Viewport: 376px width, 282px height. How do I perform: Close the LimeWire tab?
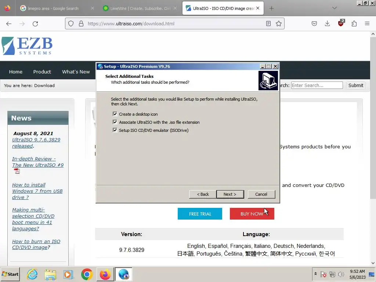click(x=175, y=8)
